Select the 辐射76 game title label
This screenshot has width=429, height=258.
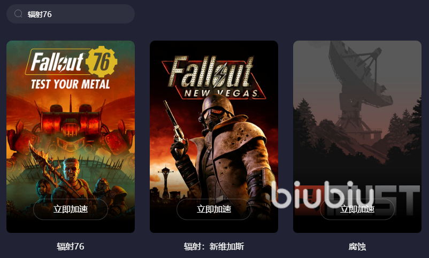pos(71,247)
